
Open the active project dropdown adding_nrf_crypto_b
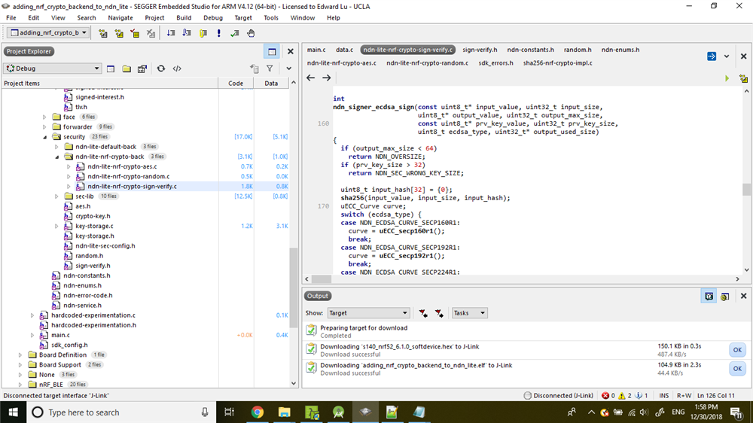(48, 32)
